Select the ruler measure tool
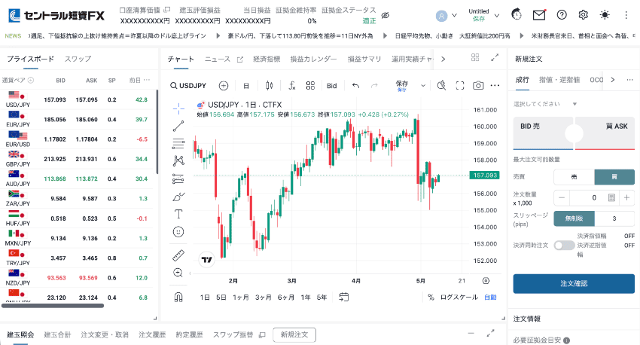 [178, 255]
